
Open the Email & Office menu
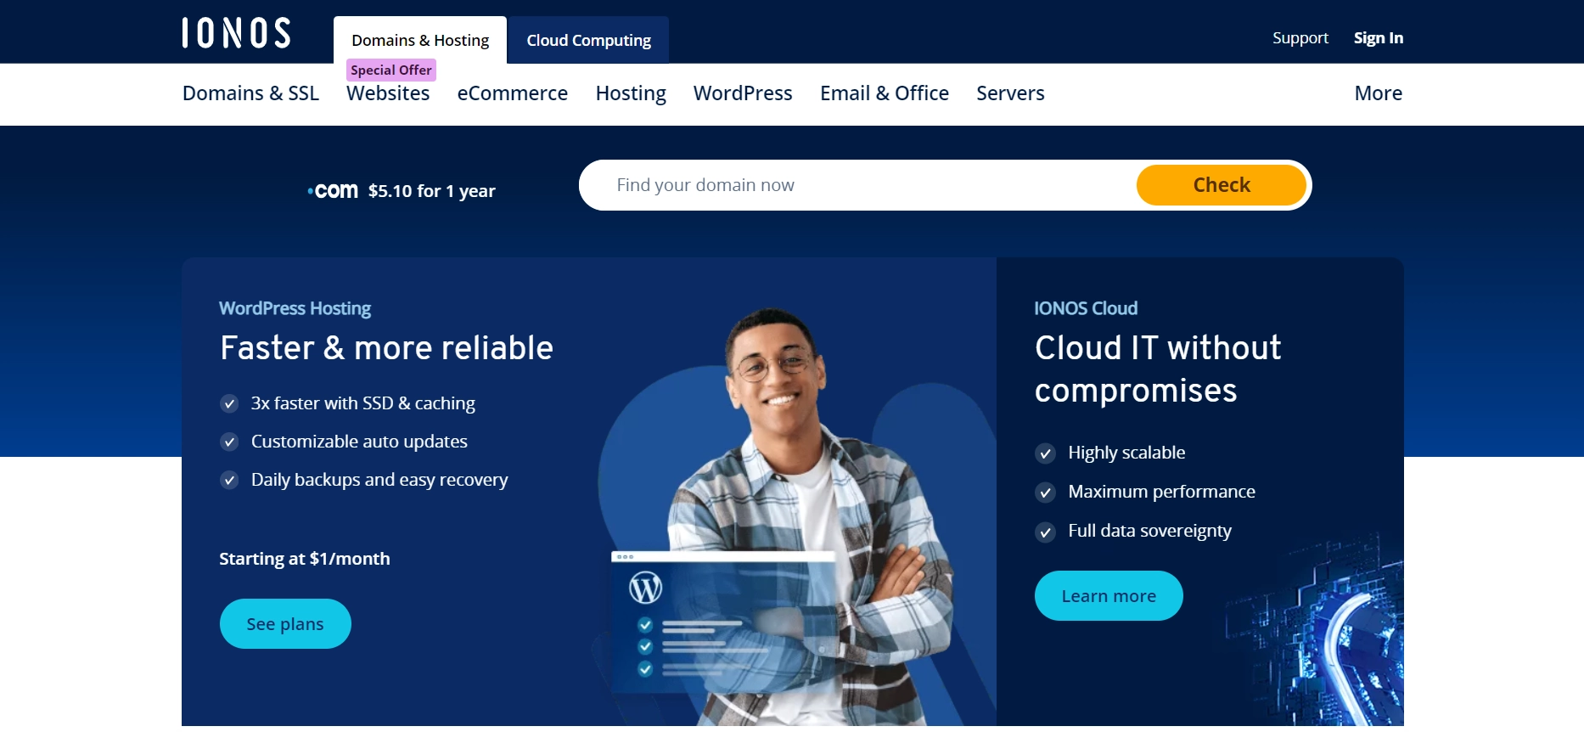coord(885,93)
